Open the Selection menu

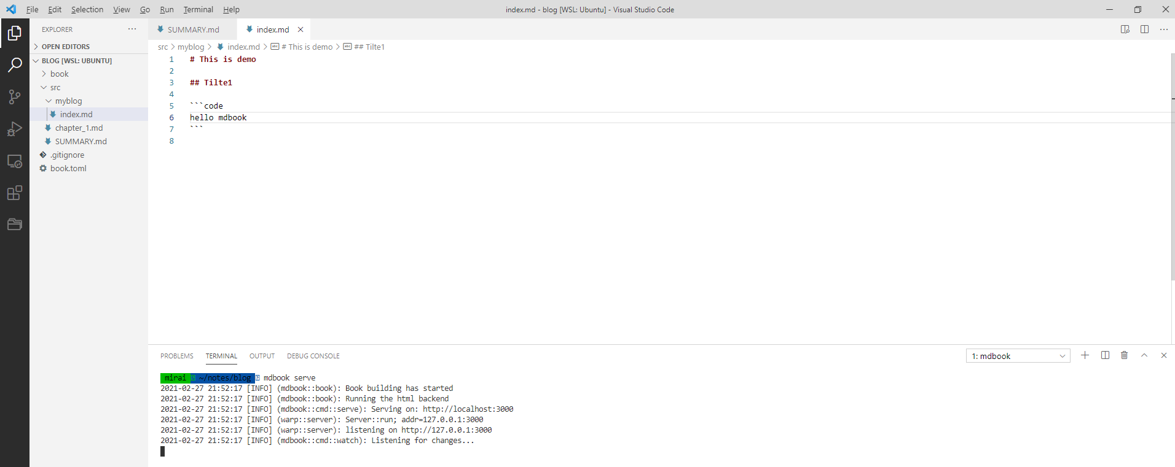coord(87,9)
